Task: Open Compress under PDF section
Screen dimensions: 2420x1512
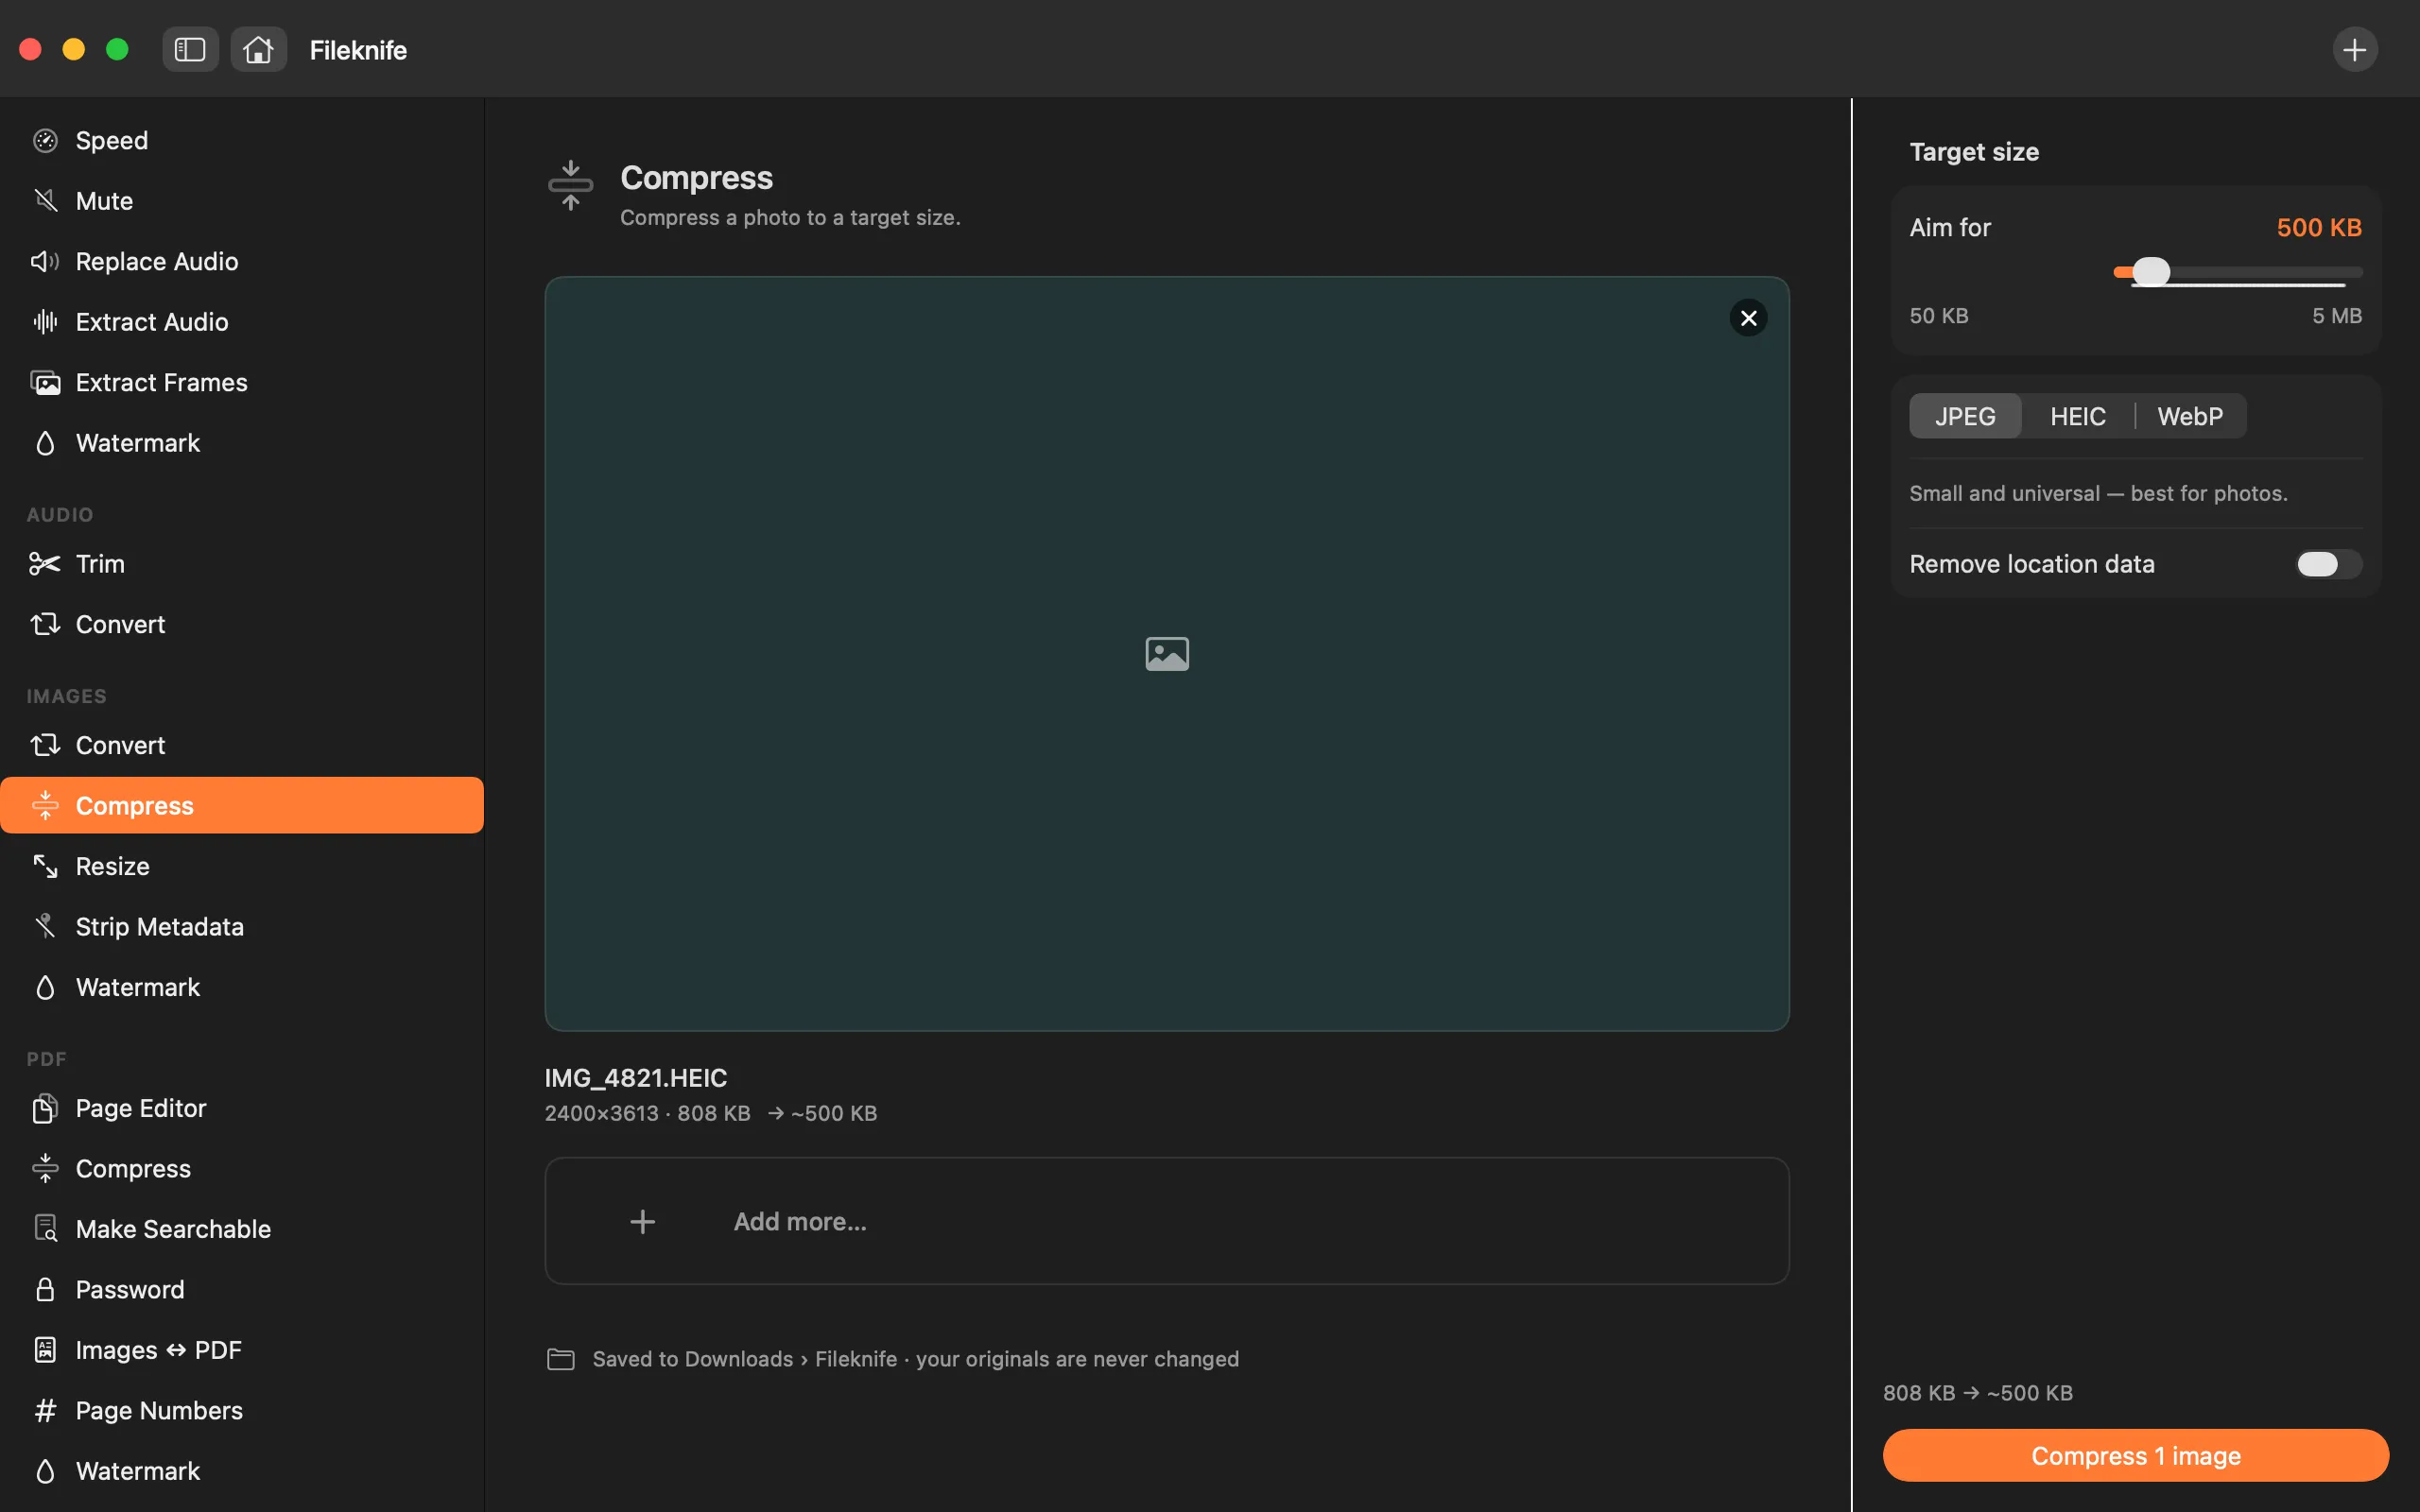Action: (242, 1169)
